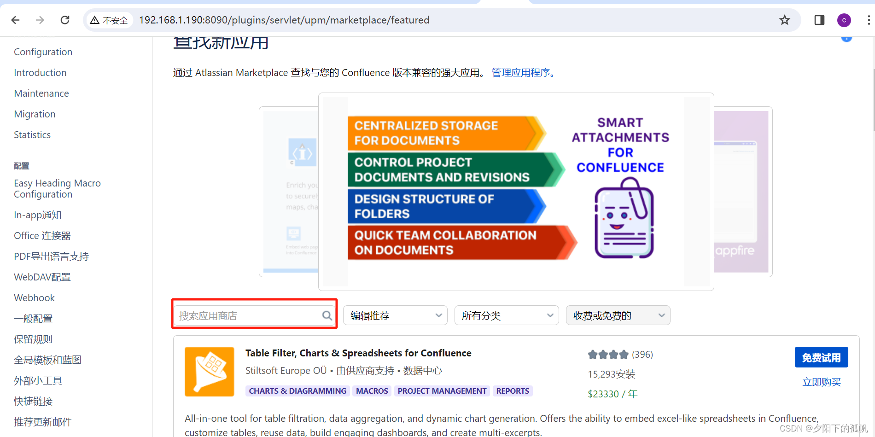Click the CHARTS & DIAGRAMMING tag
This screenshot has height=437, width=875.
[x=297, y=391]
